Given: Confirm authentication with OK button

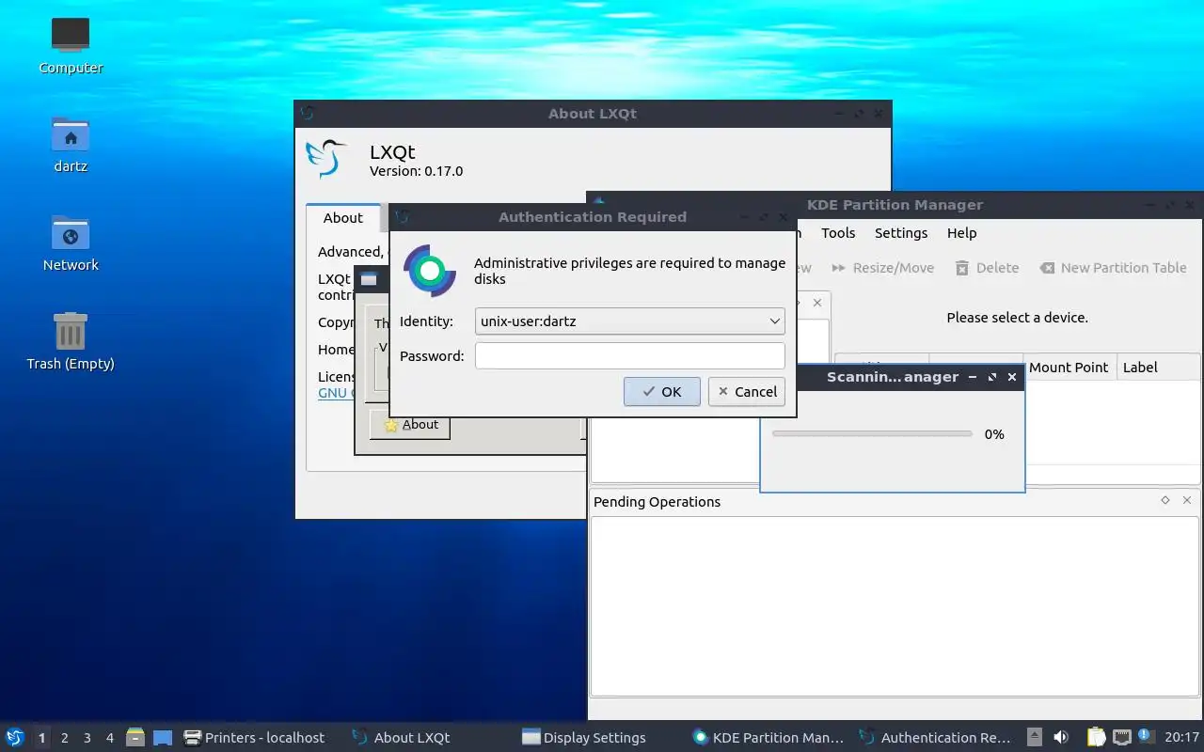Looking at the screenshot, I should pos(662,391).
